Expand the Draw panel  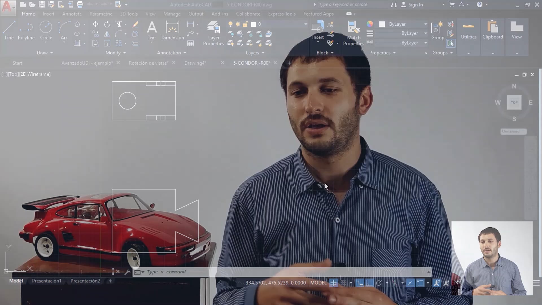point(45,53)
